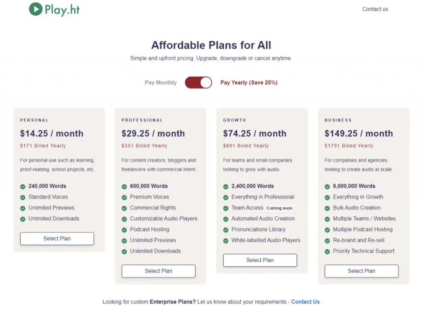The height and width of the screenshot is (310, 425).
Task: Follow the Enterprise Plans Contact Us link
Action: tap(305, 302)
